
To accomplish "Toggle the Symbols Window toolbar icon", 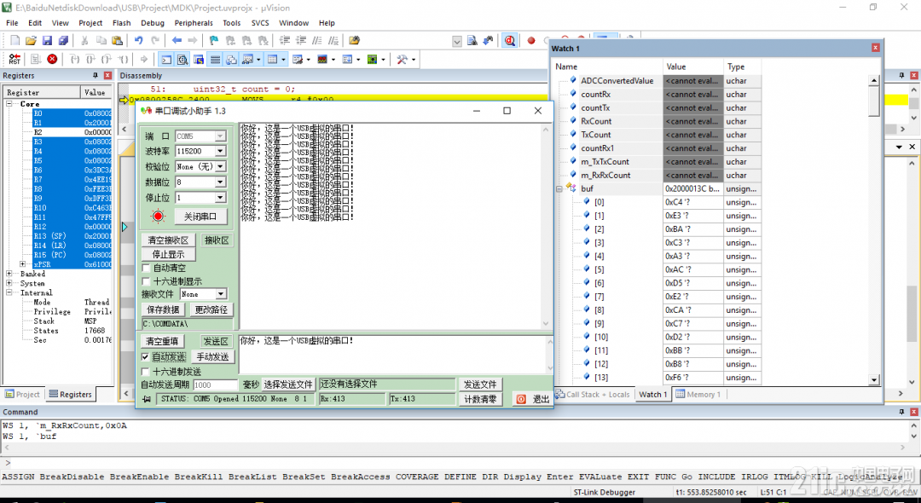I will coord(199,60).
